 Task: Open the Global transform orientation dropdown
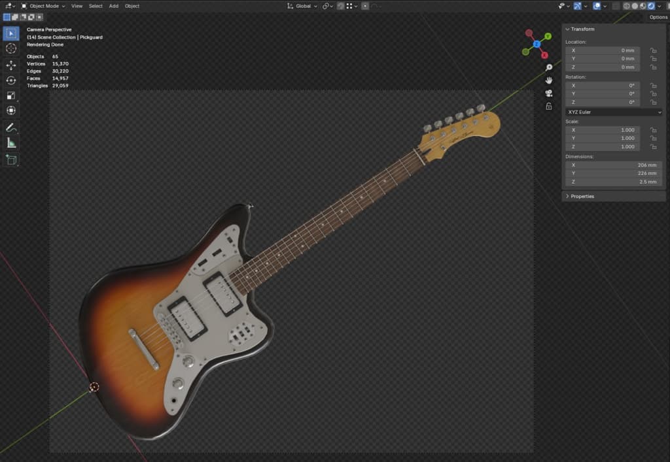point(302,6)
